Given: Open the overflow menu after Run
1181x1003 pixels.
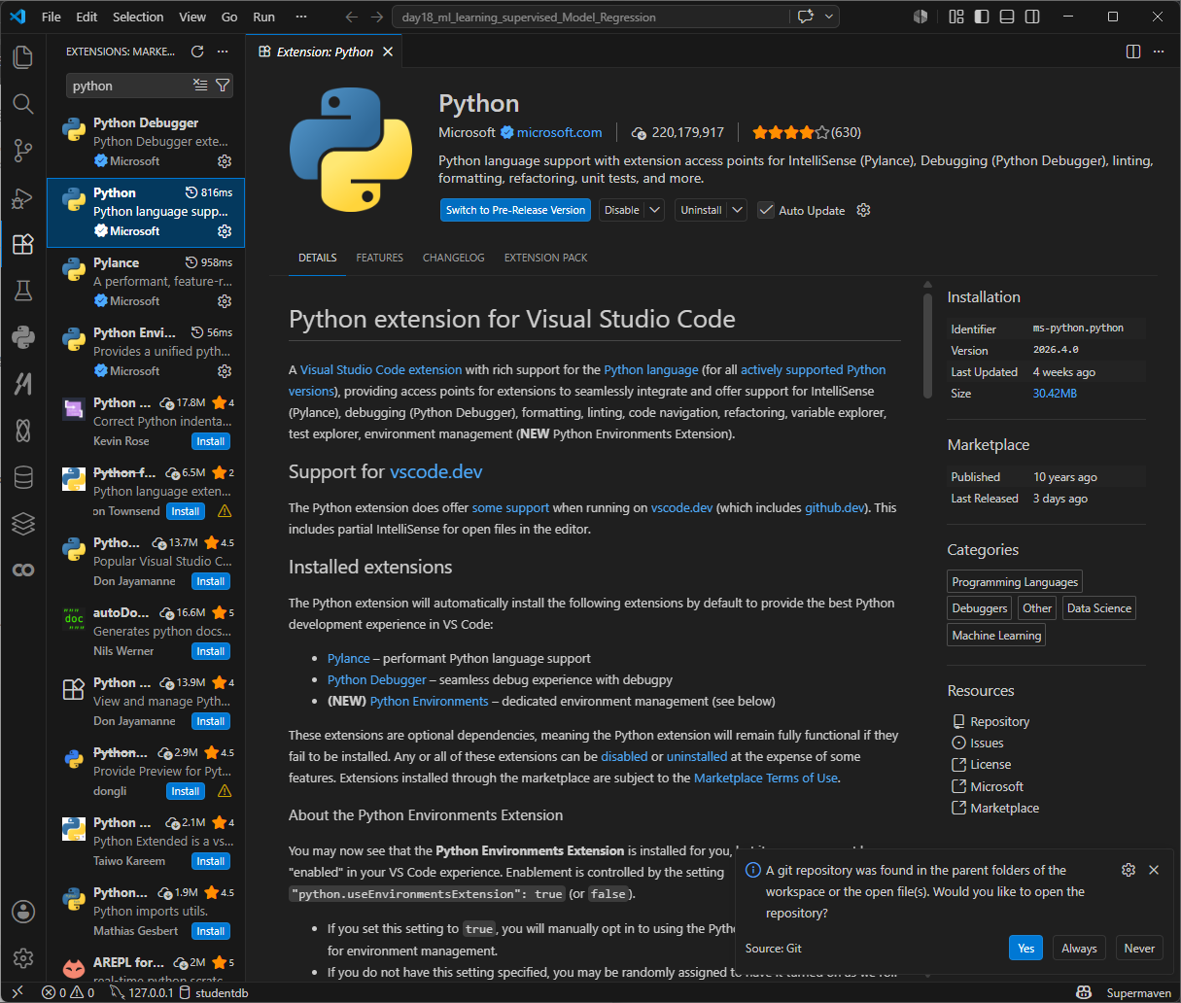Looking at the screenshot, I should [301, 17].
